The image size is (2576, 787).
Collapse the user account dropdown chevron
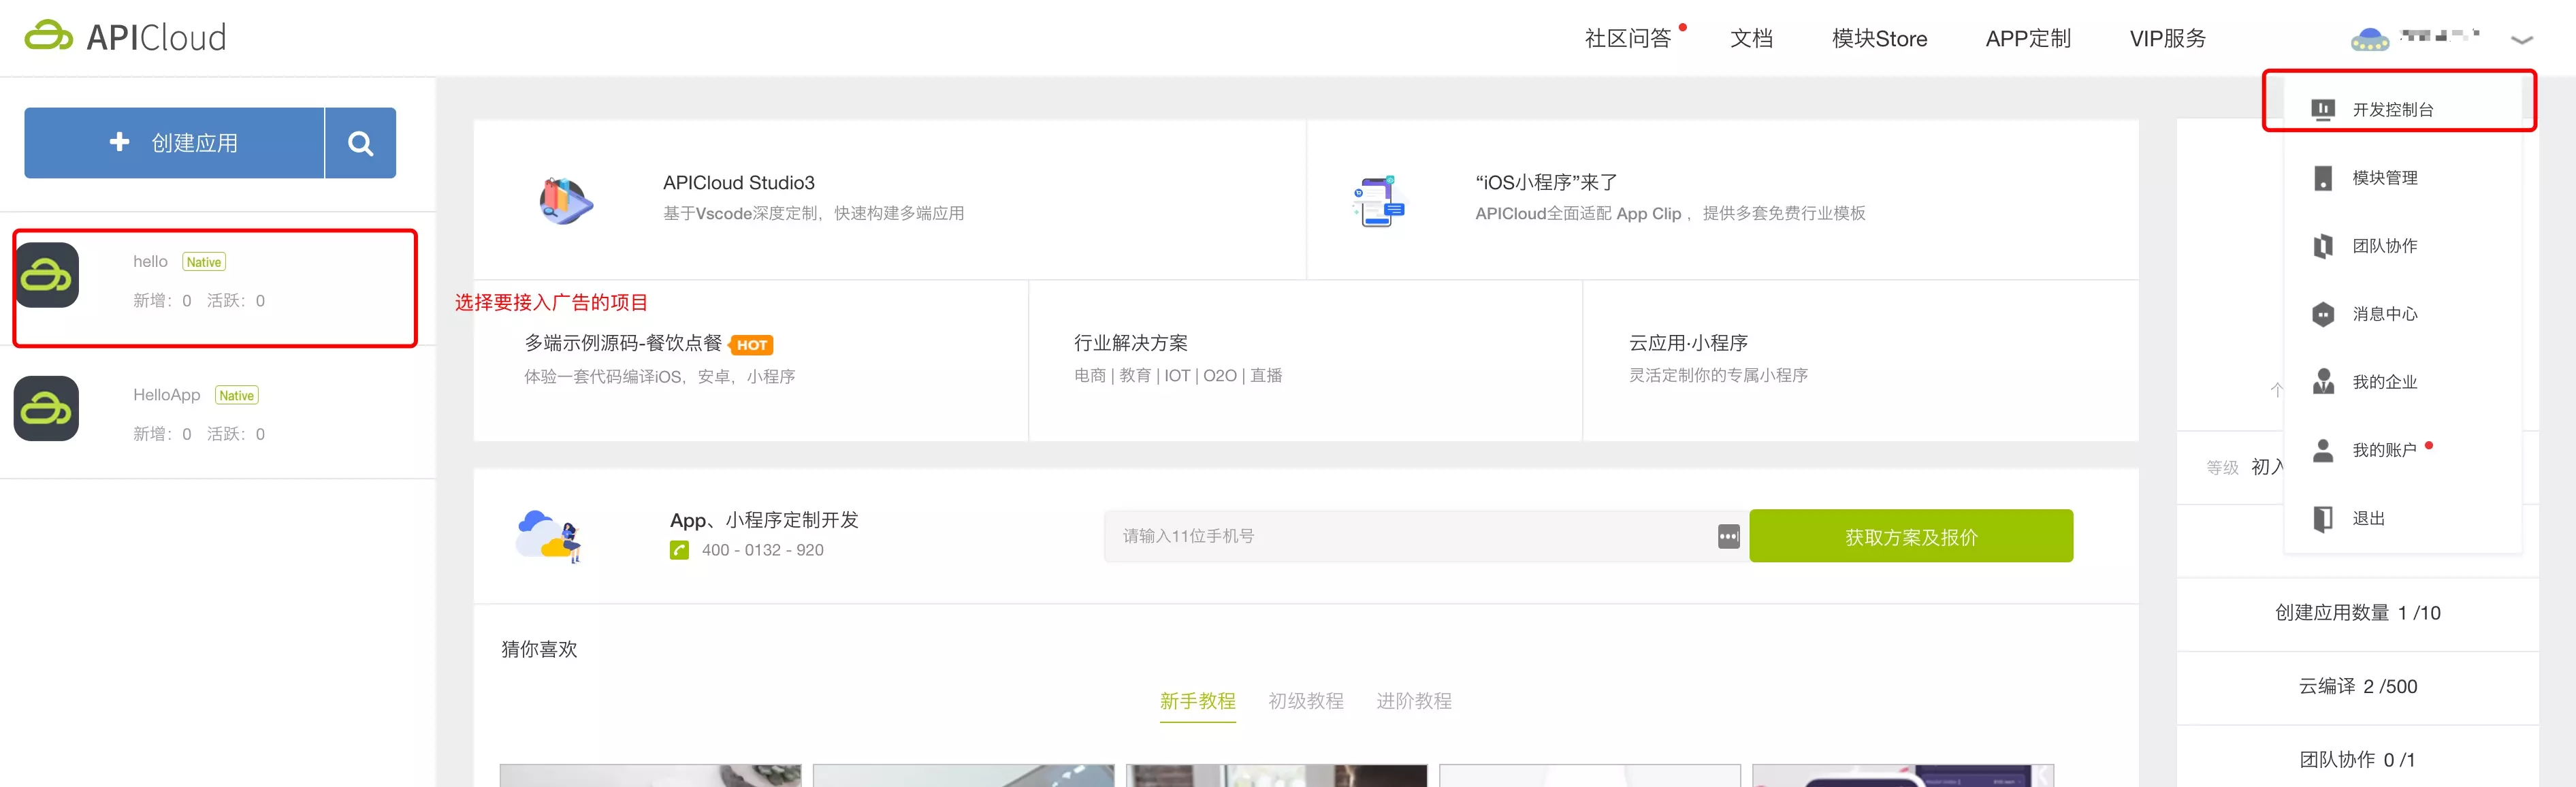tap(2521, 40)
